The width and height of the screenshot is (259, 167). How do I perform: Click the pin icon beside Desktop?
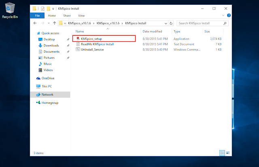(x=68, y=39)
